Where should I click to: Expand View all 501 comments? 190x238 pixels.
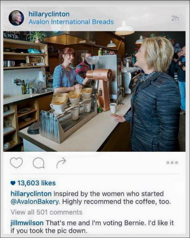click(46, 212)
